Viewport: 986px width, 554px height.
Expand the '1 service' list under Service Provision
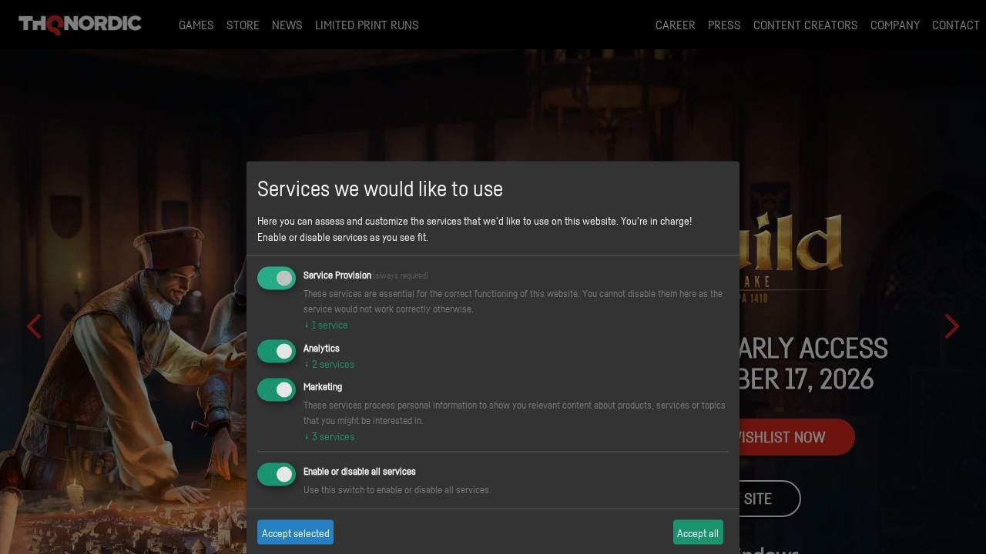(x=326, y=325)
